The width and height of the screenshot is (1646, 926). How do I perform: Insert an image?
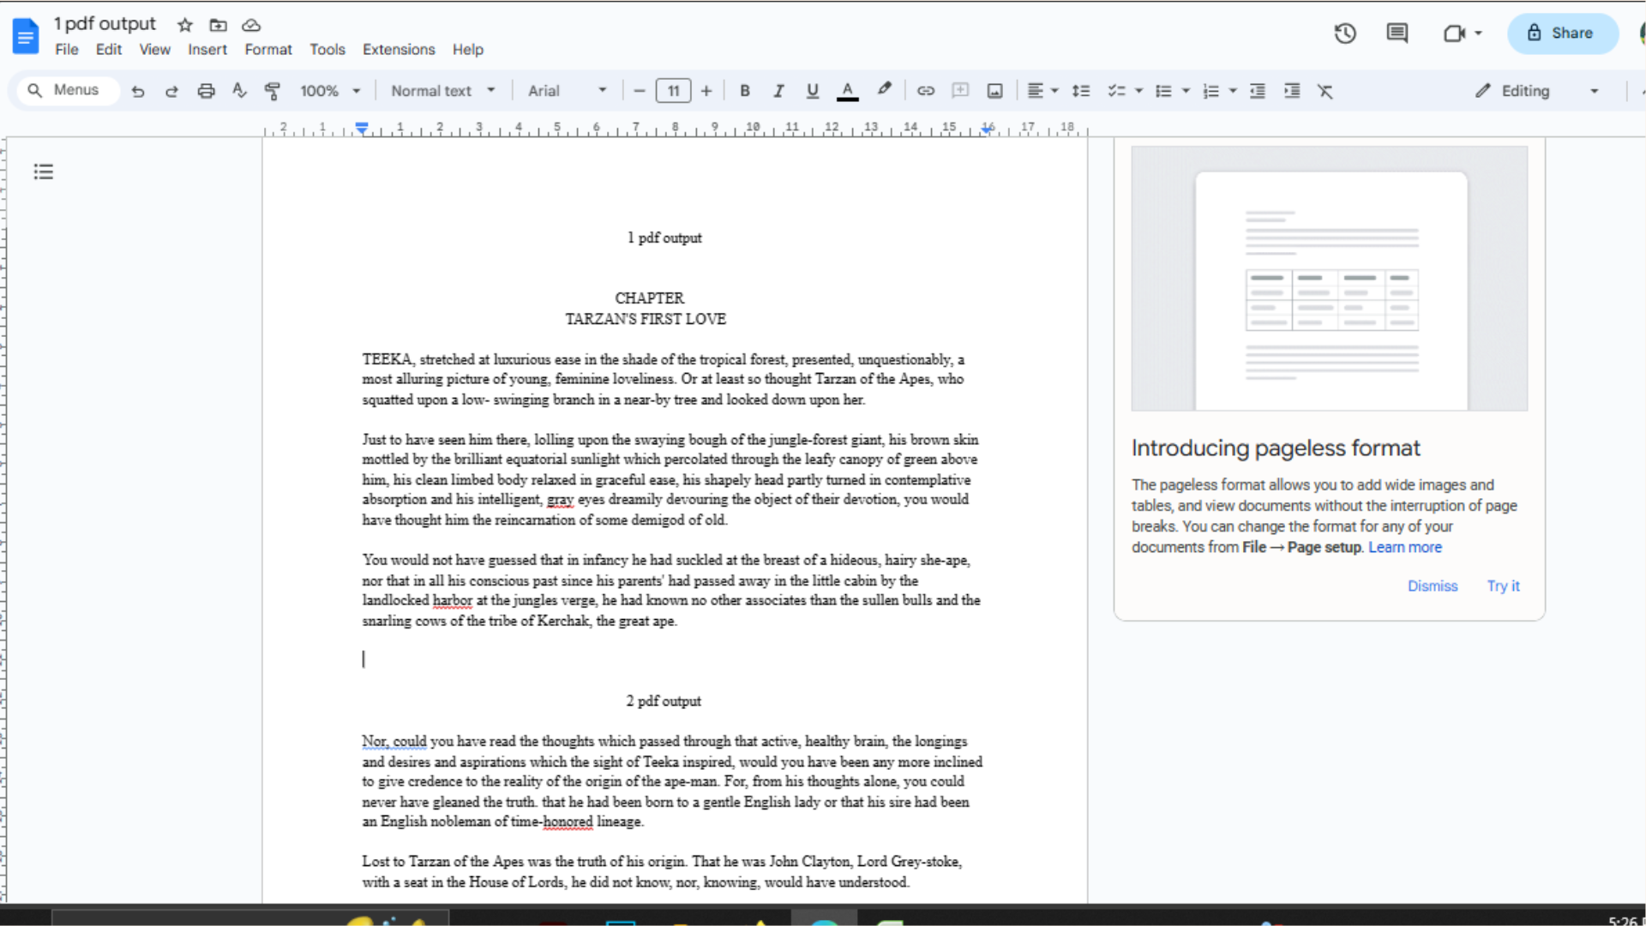pos(994,90)
